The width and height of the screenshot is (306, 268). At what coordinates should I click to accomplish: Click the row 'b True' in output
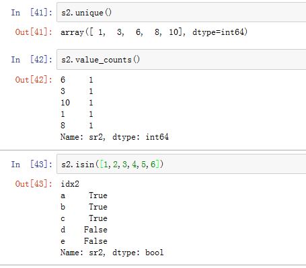(84, 207)
